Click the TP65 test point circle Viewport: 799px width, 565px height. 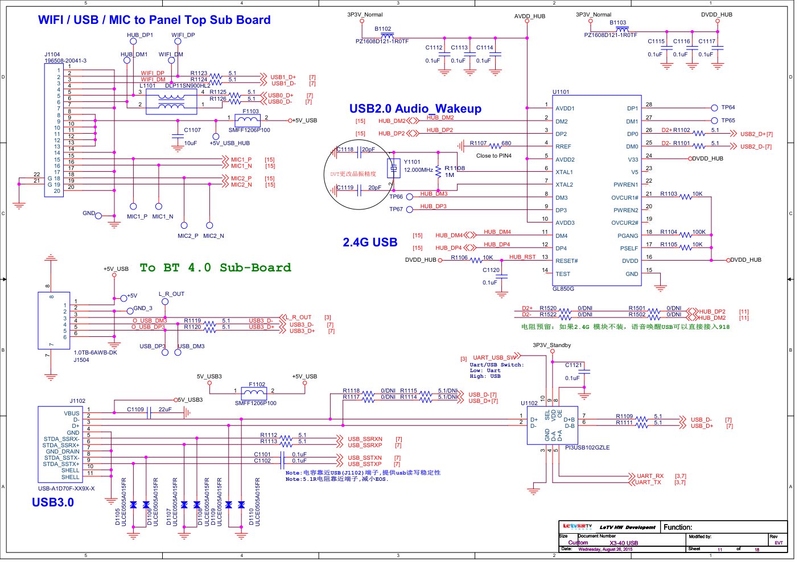pyautogui.click(x=715, y=121)
